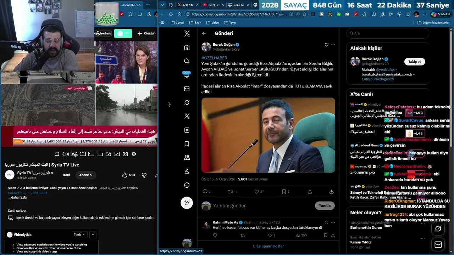Open Videolytics Tools dropdown
454x255 pixels.
(79, 234)
